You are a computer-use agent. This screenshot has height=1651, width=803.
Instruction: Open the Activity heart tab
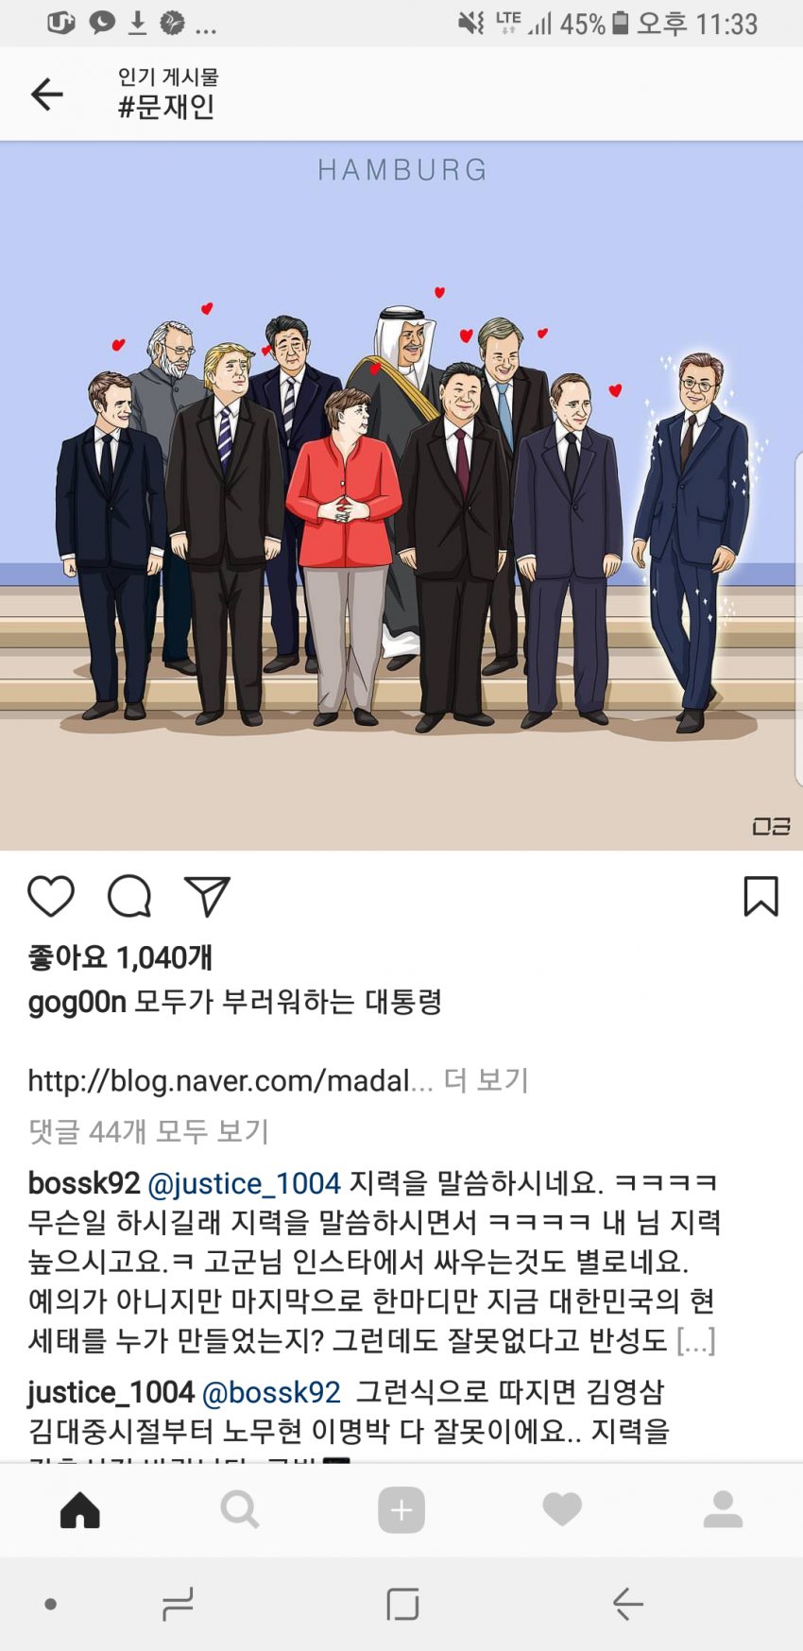coord(562,1509)
